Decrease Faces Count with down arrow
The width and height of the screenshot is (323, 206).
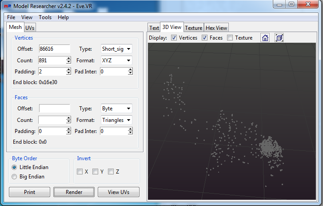point(68,122)
